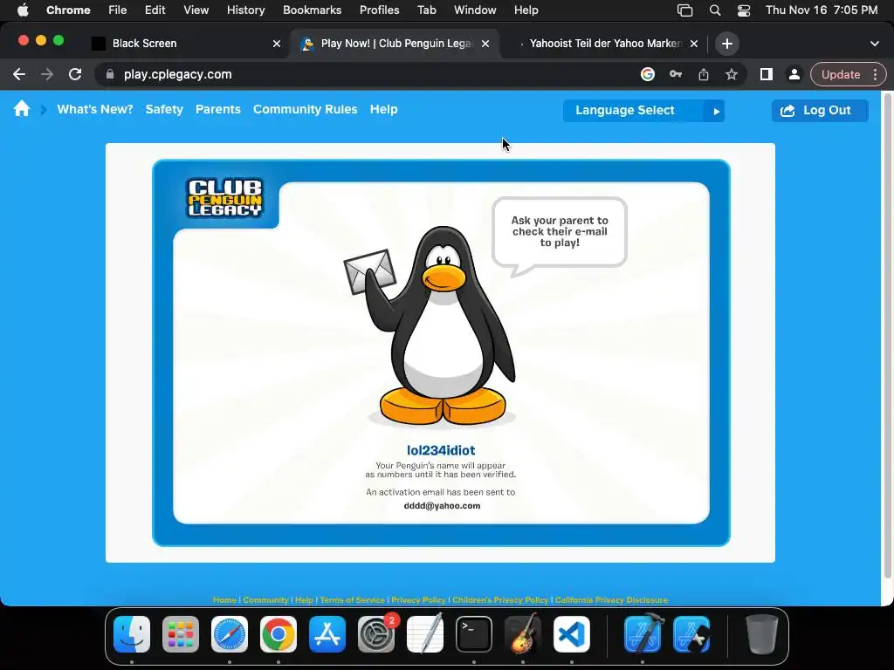Open the Parents link
This screenshot has width=894, height=670.
tap(217, 109)
